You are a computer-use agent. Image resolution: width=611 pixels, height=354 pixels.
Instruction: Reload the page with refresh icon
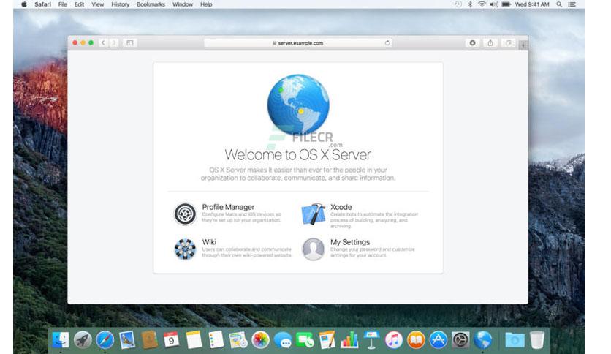387,43
